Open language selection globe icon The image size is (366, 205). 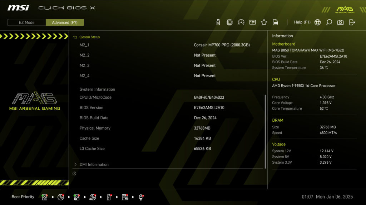tap(317, 22)
